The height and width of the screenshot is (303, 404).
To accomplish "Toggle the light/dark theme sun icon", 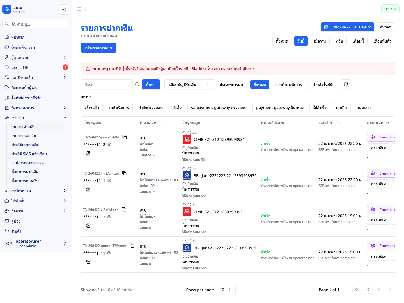I will point(64,10).
